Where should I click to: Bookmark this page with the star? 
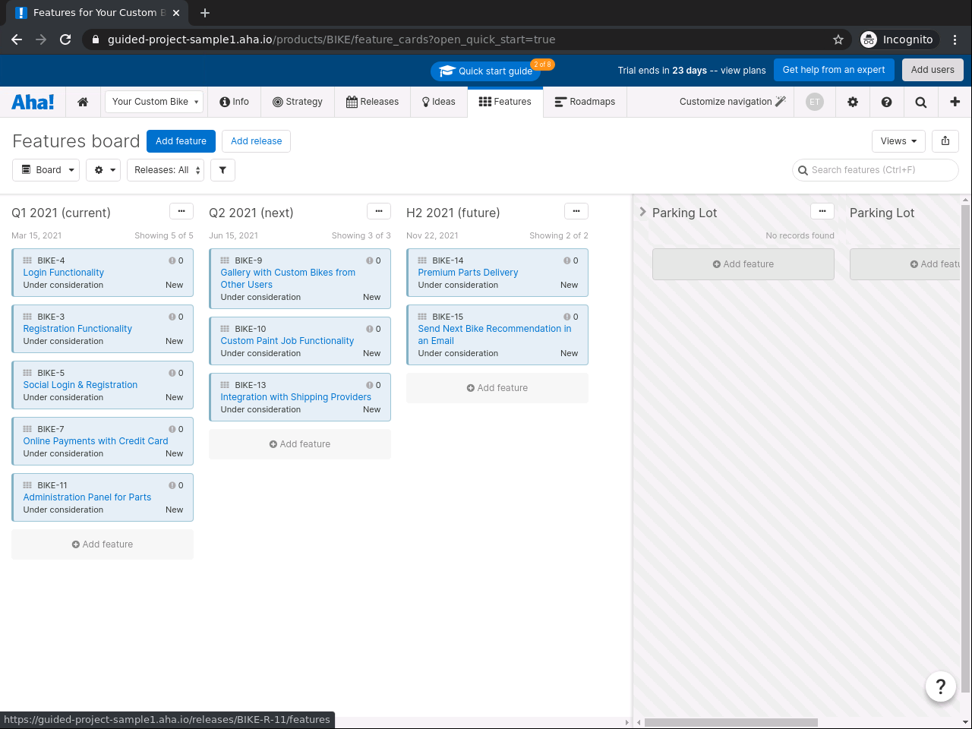[838, 39]
